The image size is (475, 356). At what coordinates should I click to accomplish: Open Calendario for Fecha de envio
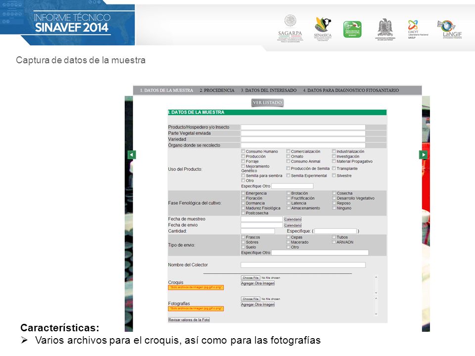point(292,225)
